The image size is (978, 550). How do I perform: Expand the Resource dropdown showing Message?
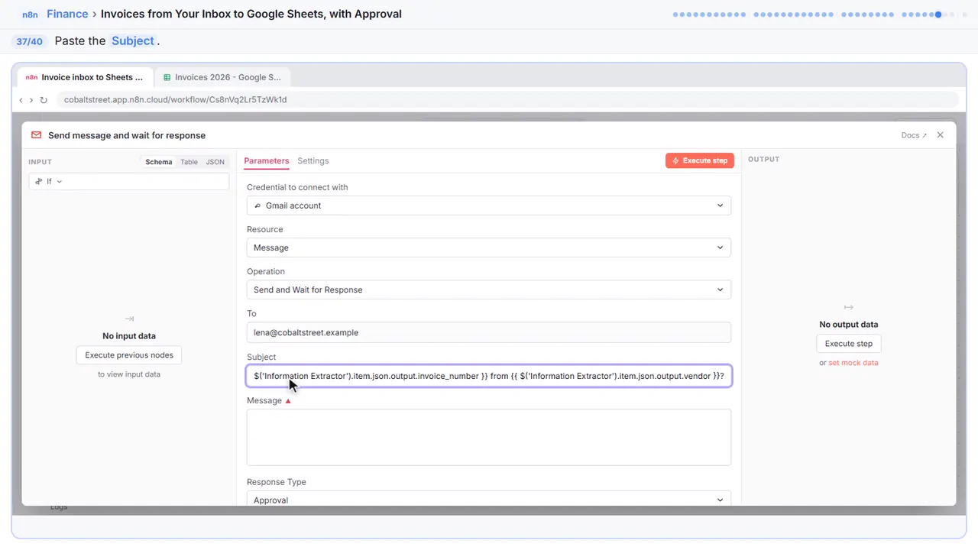[x=489, y=247]
